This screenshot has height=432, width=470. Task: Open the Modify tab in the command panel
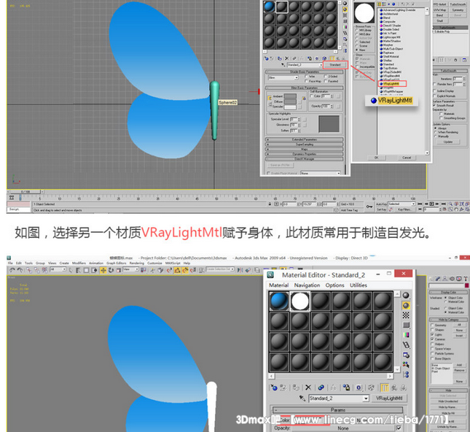click(438, 279)
